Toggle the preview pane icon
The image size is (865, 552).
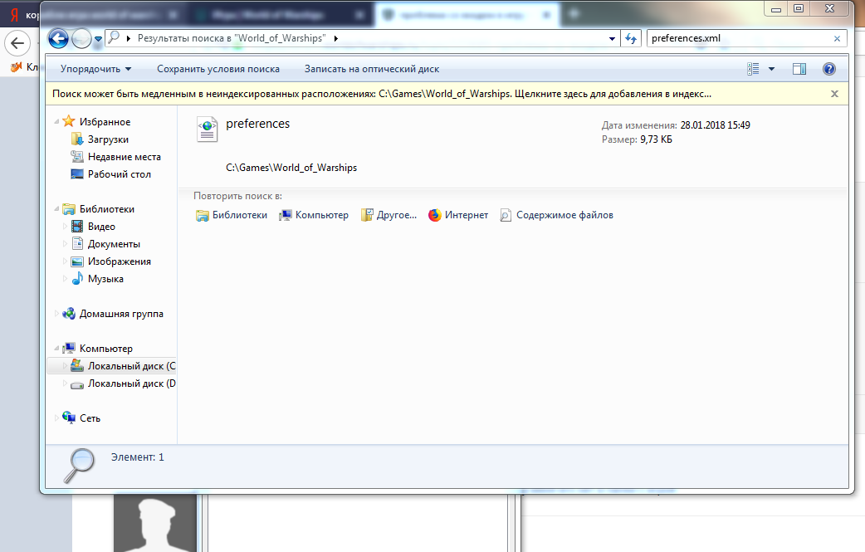pos(799,69)
